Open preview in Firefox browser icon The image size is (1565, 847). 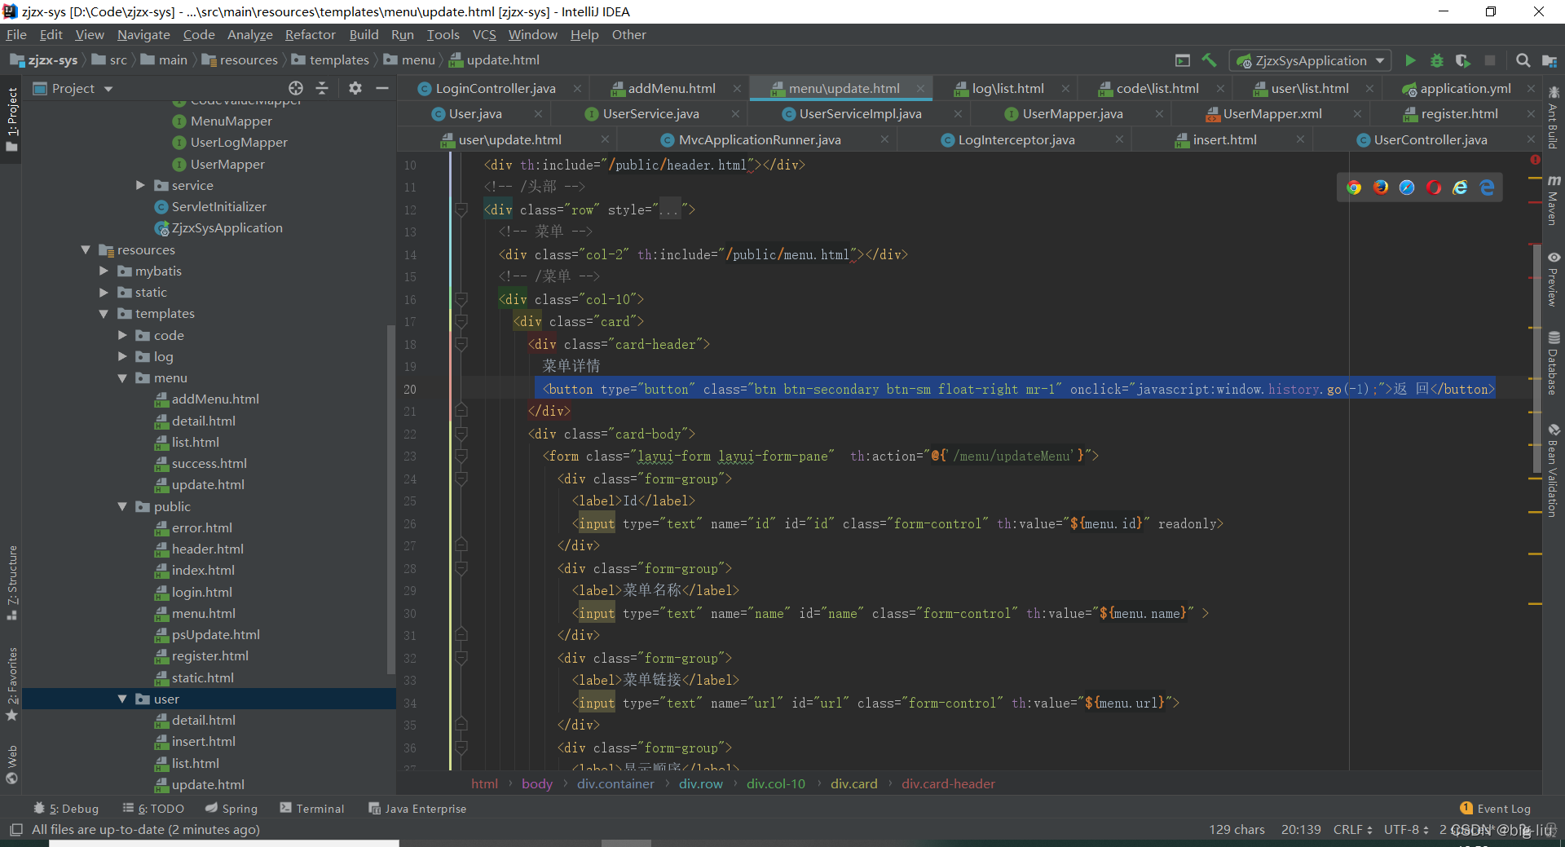[1381, 187]
